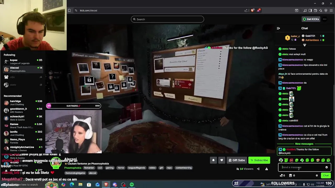This screenshot has height=188, width=335.
Task: Open Microsoft Edge from the taskbar
Action: 72,185
